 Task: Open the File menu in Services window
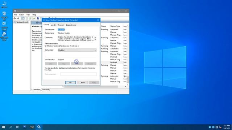tap(15, 15)
